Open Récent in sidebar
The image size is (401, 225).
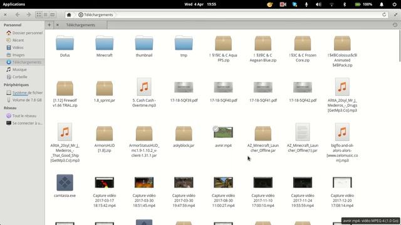[15, 40]
